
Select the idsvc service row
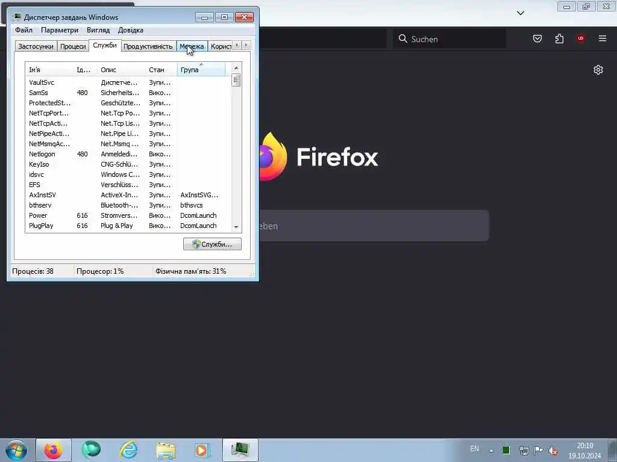click(128, 174)
